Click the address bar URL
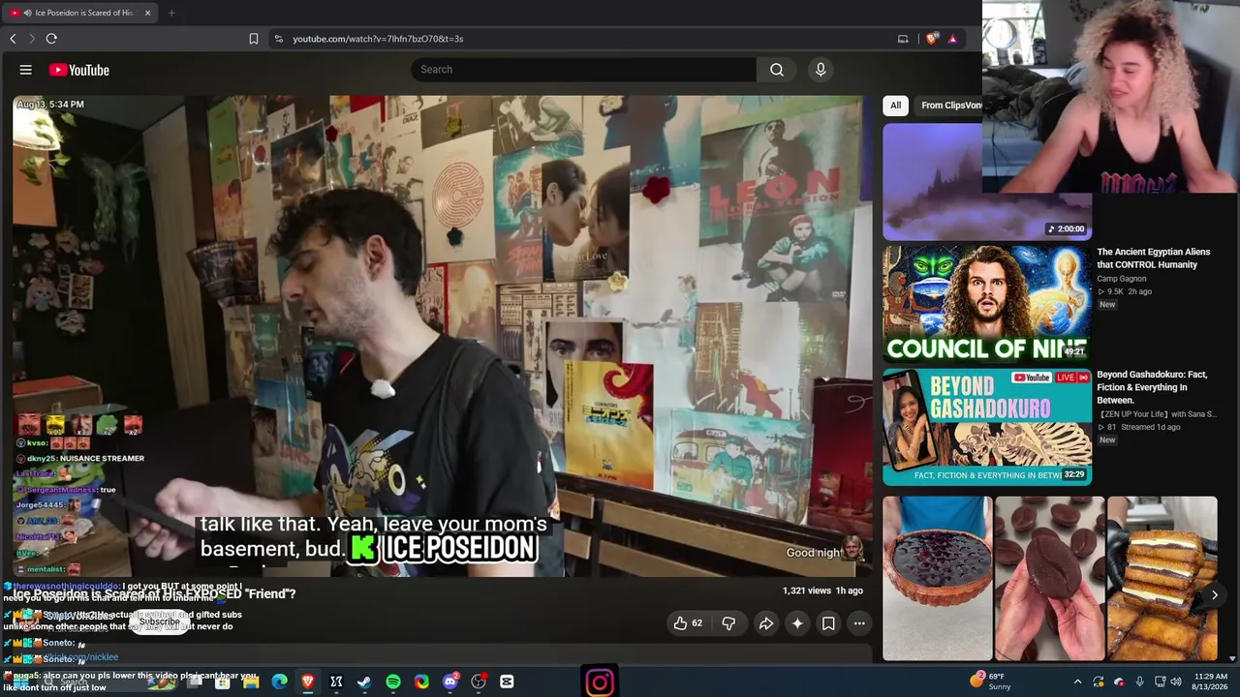Image resolution: width=1240 pixels, height=697 pixels. click(378, 39)
